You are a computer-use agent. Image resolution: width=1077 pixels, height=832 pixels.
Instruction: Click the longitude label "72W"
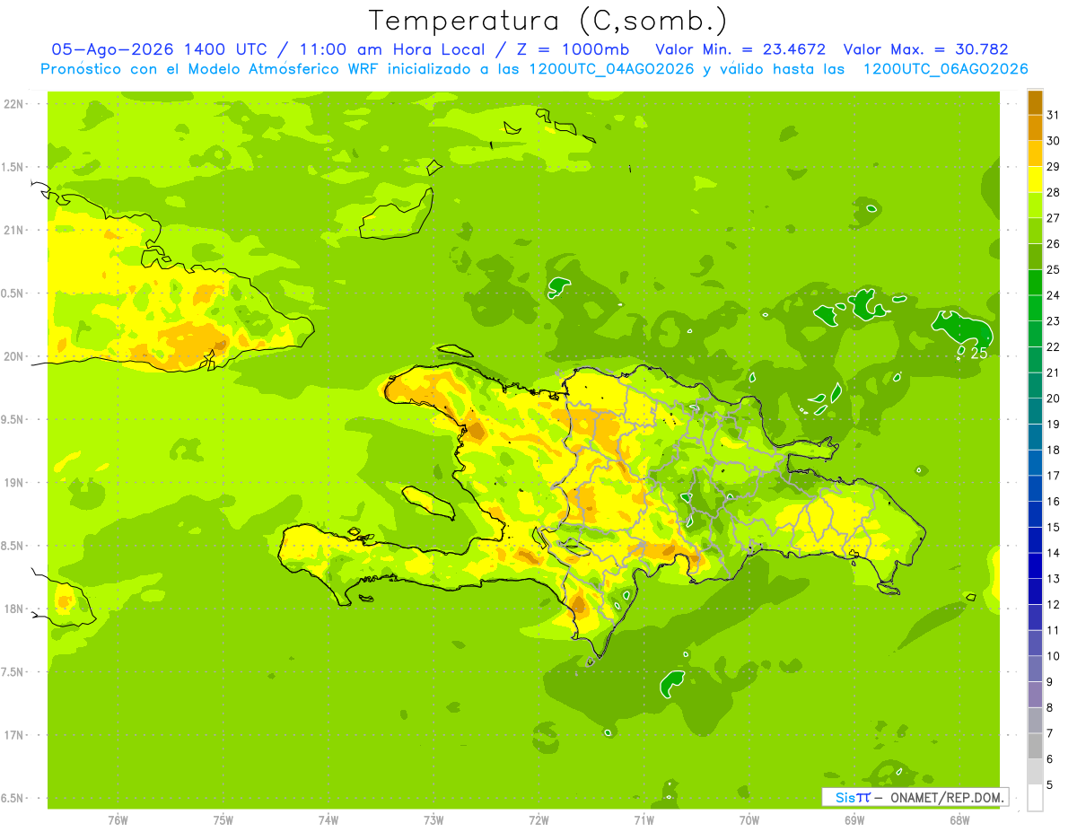coord(538,819)
